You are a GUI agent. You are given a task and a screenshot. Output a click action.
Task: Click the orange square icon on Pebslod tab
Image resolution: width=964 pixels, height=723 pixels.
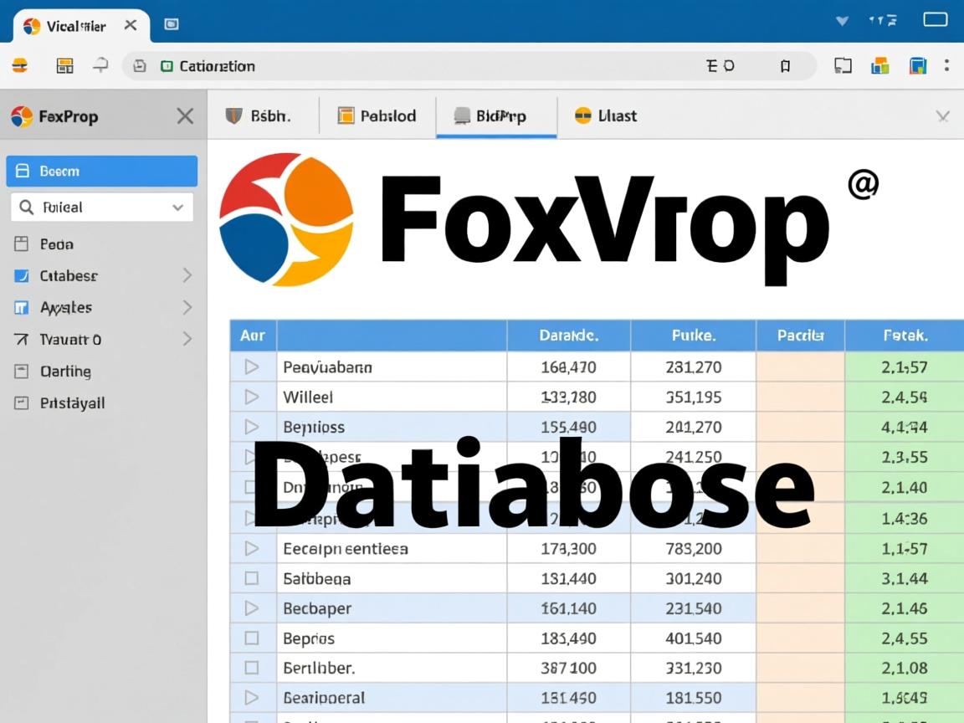coord(346,115)
